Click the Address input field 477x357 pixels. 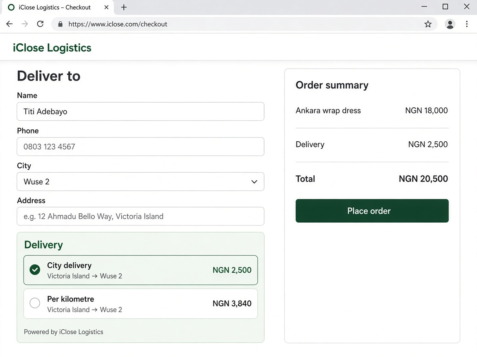pyautogui.click(x=140, y=216)
